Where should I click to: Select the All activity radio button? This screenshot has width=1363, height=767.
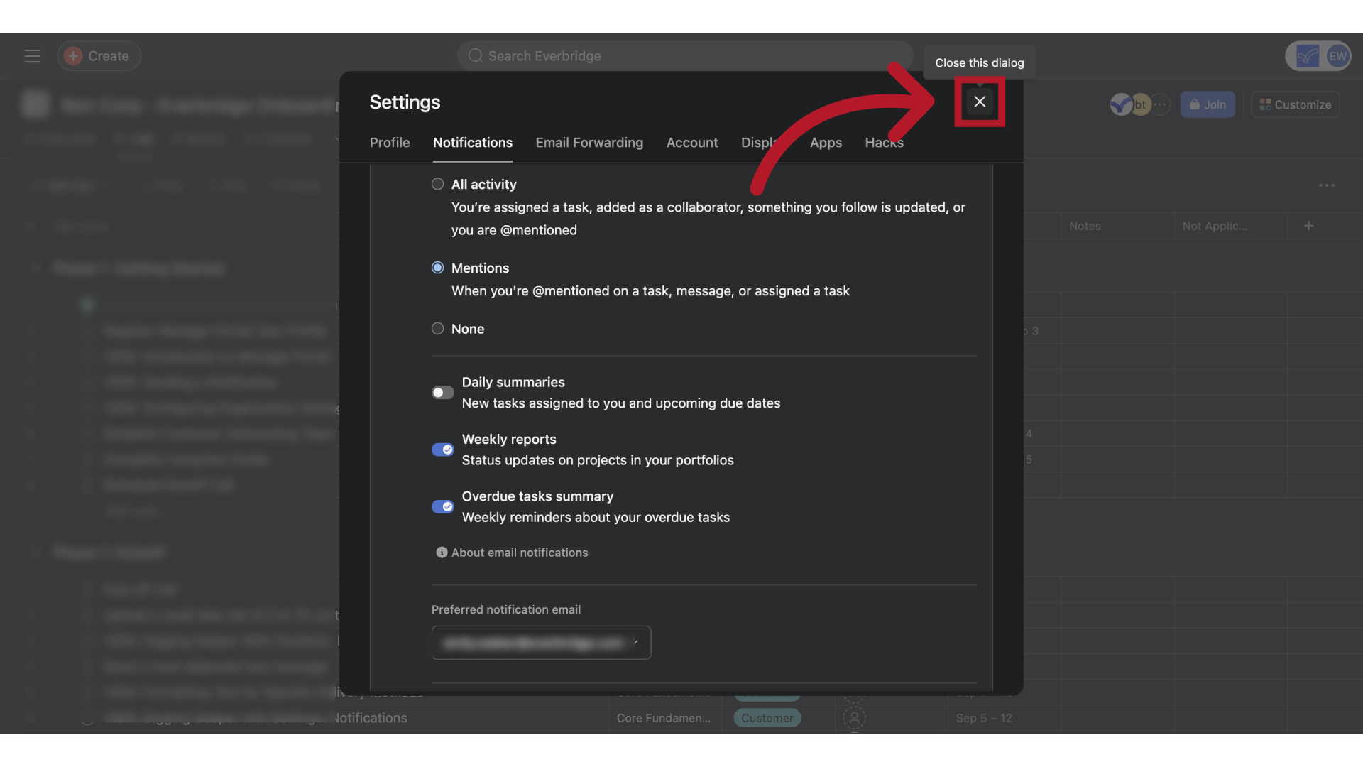pyautogui.click(x=438, y=184)
